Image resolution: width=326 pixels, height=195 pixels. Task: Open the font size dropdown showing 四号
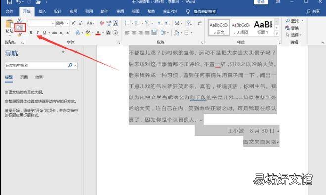click(62, 23)
